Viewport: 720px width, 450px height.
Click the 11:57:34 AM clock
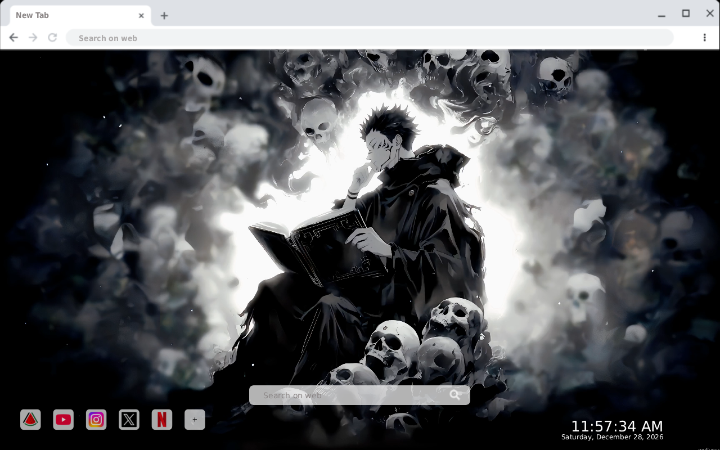[x=617, y=426]
